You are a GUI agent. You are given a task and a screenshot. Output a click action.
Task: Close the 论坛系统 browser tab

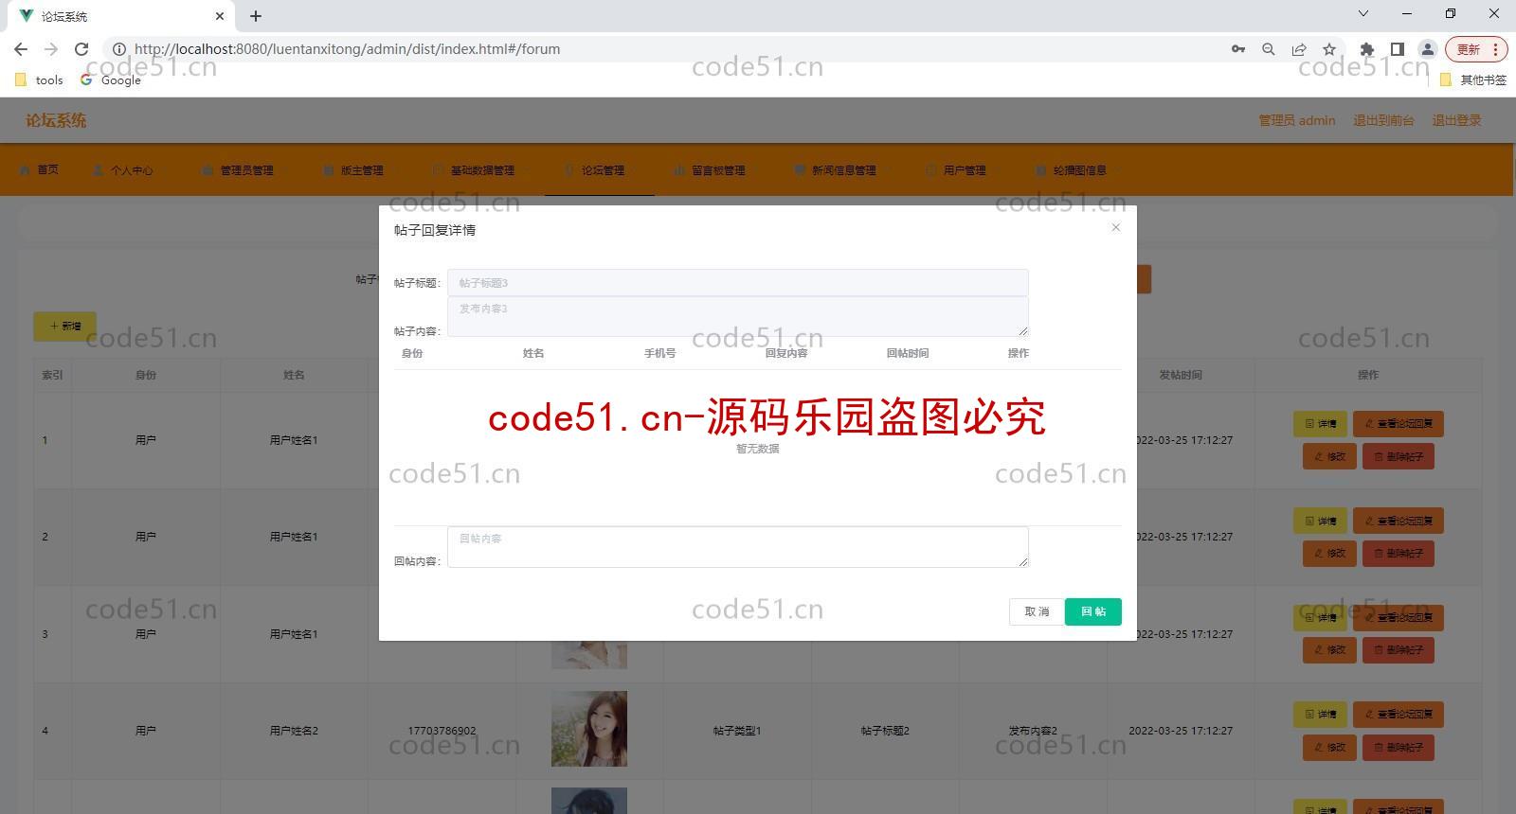coord(220,16)
